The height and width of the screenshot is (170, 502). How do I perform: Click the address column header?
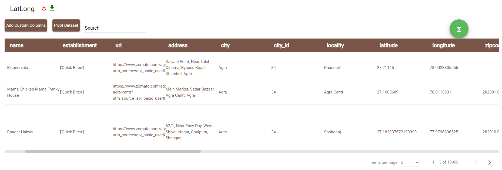coord(178,45)
